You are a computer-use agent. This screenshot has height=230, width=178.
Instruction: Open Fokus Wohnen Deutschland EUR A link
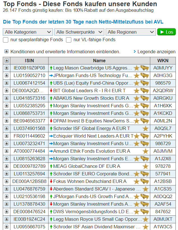point(90,182)
